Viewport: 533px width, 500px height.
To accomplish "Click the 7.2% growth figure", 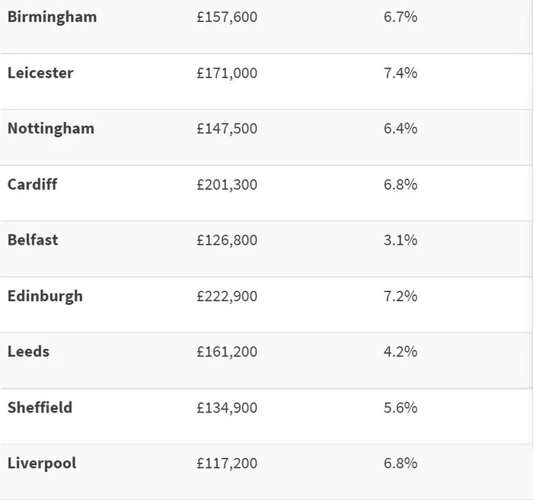I will (x=401, y=296).
